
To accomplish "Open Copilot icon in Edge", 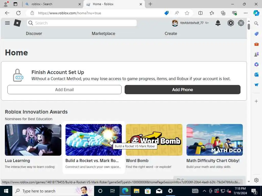I will point(256,13).
